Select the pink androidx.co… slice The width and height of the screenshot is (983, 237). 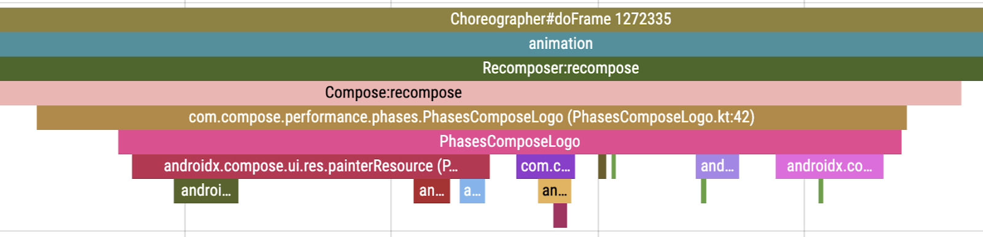829,166
